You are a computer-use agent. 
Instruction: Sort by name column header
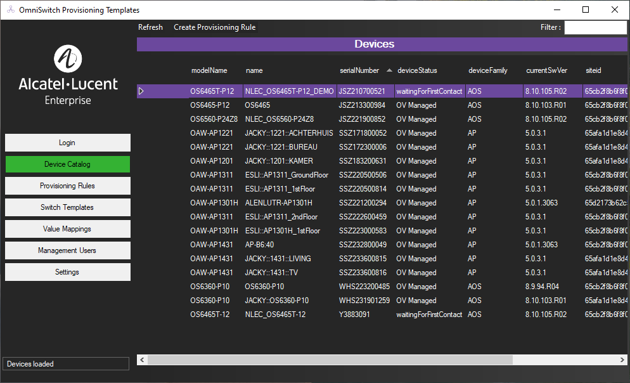pos(254,70)
